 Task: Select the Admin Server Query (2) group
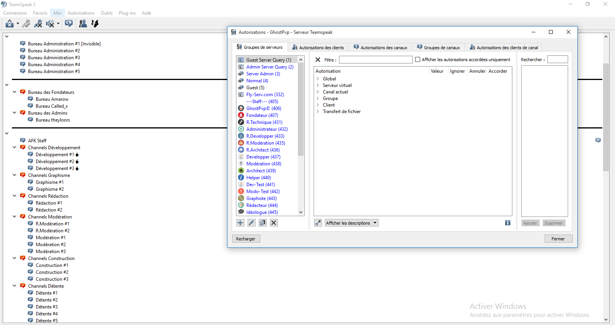coord(270,67)
